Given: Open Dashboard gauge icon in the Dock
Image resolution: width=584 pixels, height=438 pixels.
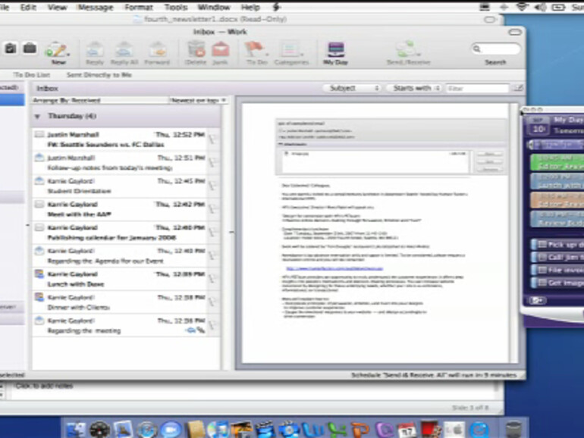Looking at the screenshot, I should 100,430.
